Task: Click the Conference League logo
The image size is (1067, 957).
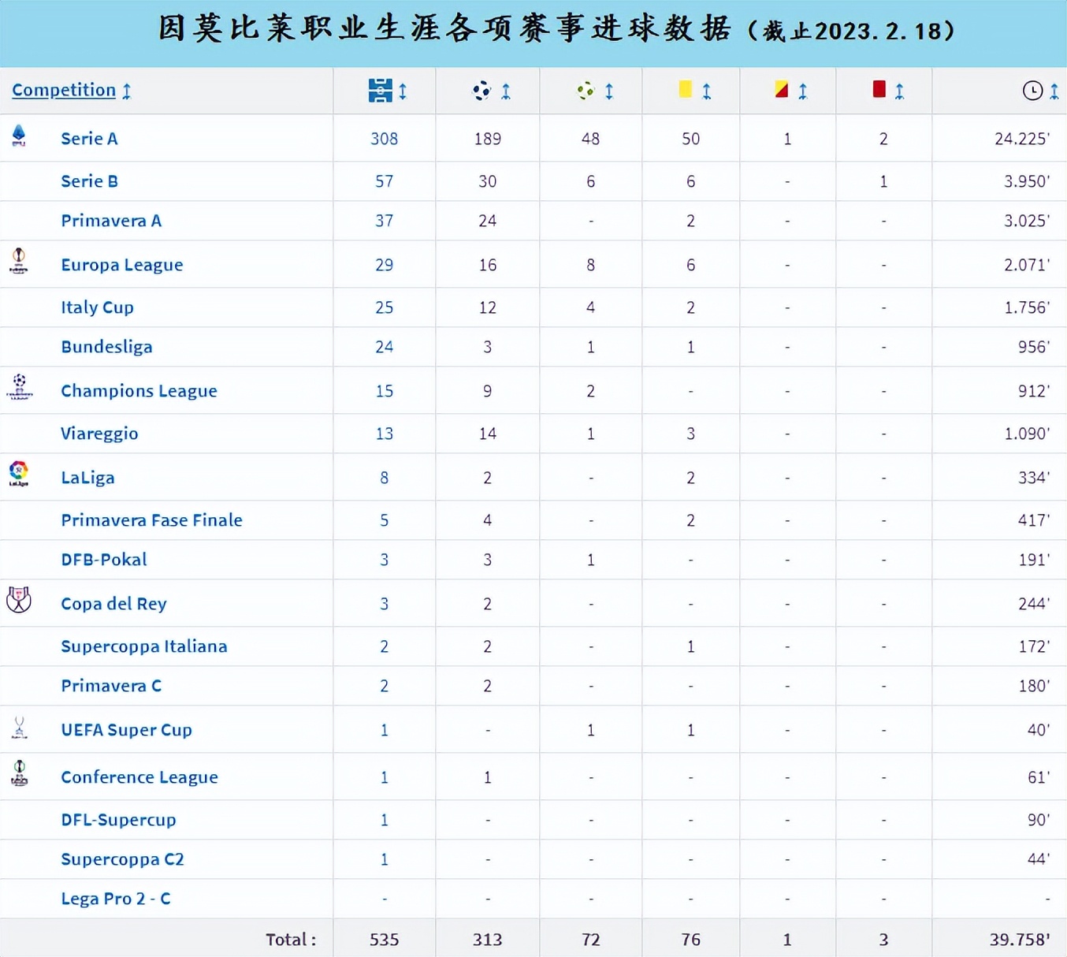Action: coord(20,773)
